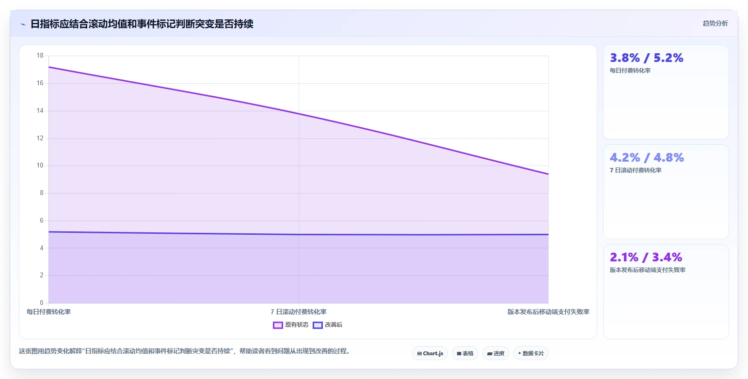The width and height of the screenshot is (748, 379).
Task: Click the blue 改善后 line at 7 日滚动付费转化率
Action: (x=299, y=235)
